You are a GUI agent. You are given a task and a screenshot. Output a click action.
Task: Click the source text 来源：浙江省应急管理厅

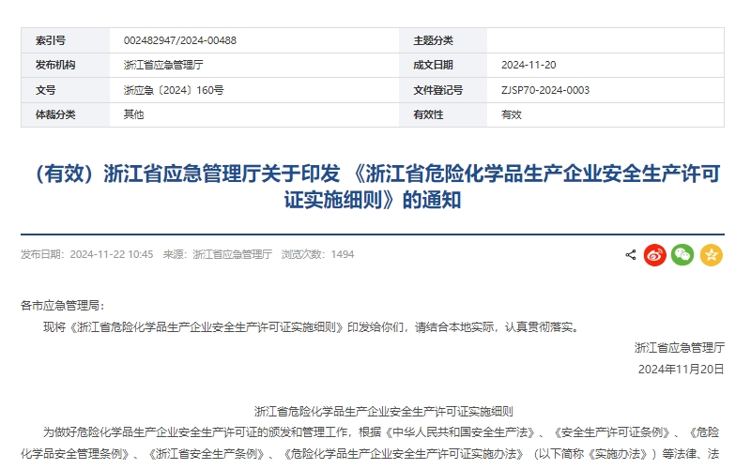click(217, 254)
